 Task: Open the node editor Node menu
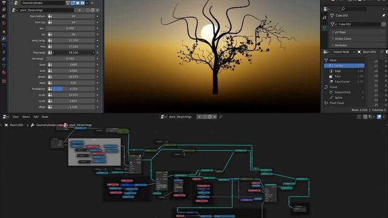(45, 117)
